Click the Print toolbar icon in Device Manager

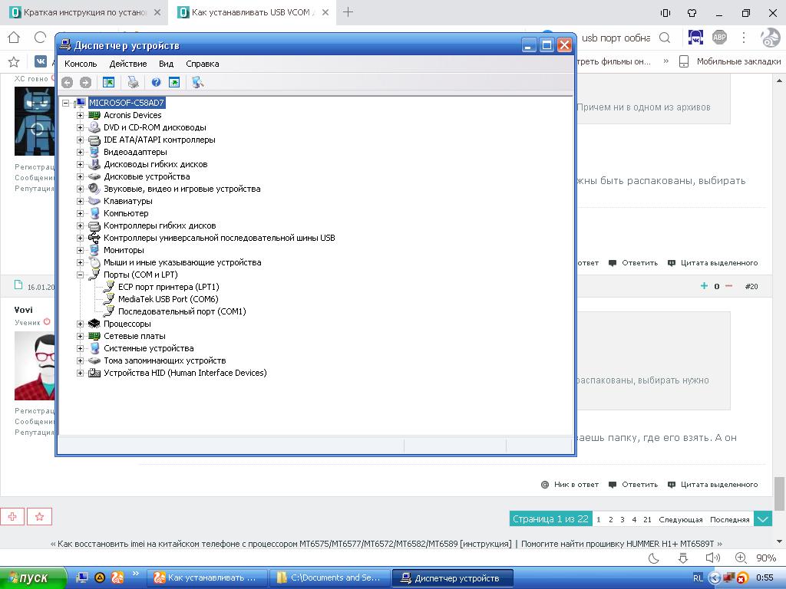pos(133,82)
